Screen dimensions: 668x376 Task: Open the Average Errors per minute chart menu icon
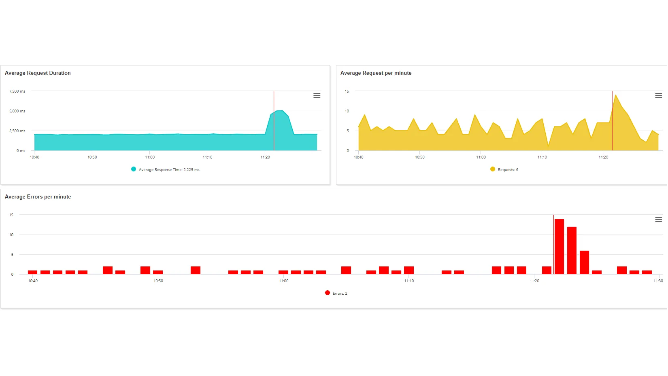(659, 219)
